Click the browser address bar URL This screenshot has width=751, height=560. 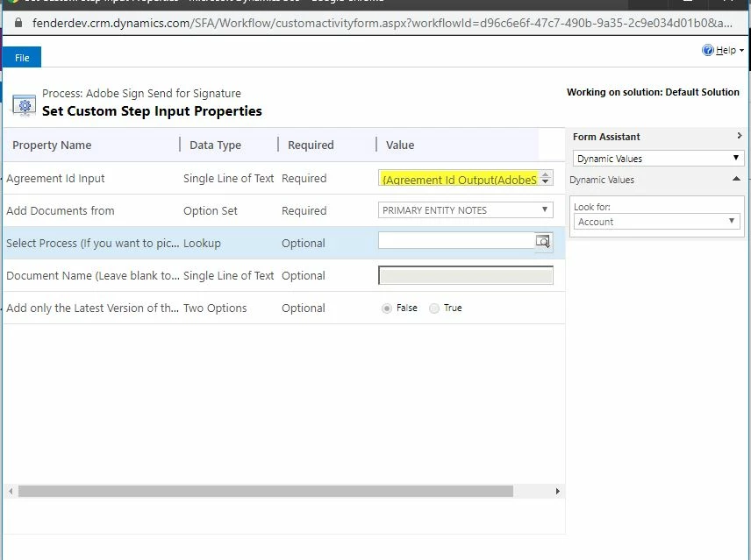[382, 23]
